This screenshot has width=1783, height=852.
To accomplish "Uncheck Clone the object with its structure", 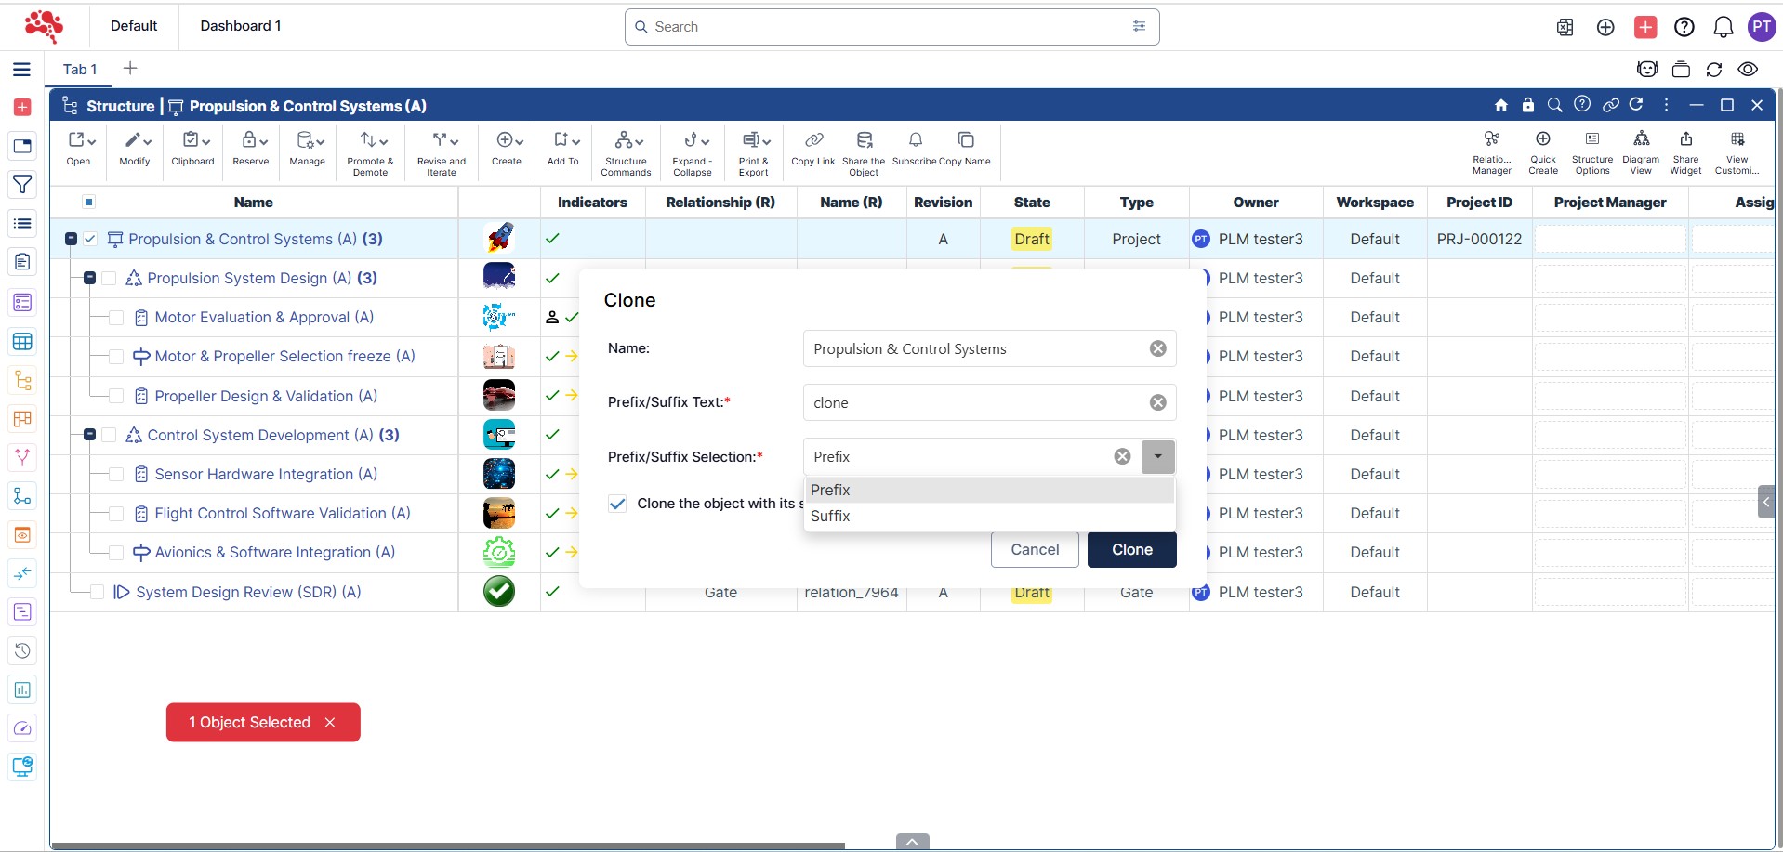I will [x=617, y=504].
